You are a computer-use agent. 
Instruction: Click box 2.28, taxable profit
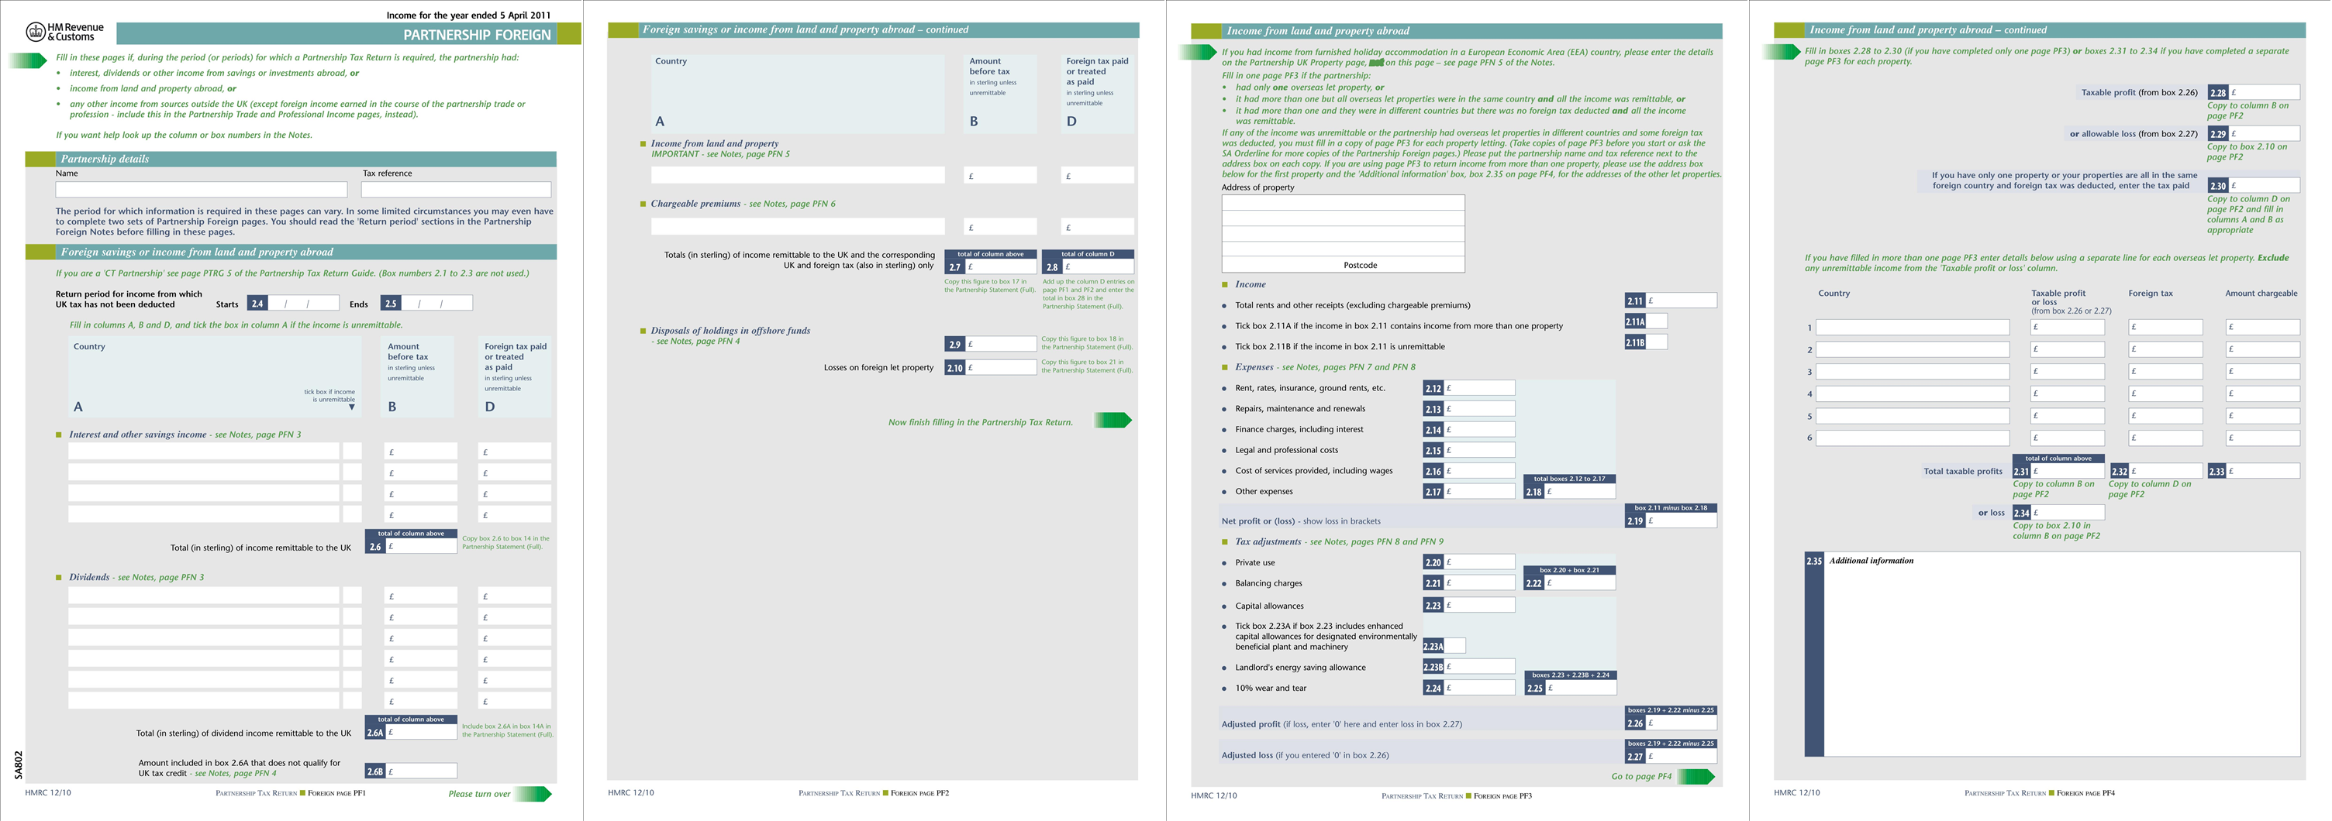click(2264, 92)
